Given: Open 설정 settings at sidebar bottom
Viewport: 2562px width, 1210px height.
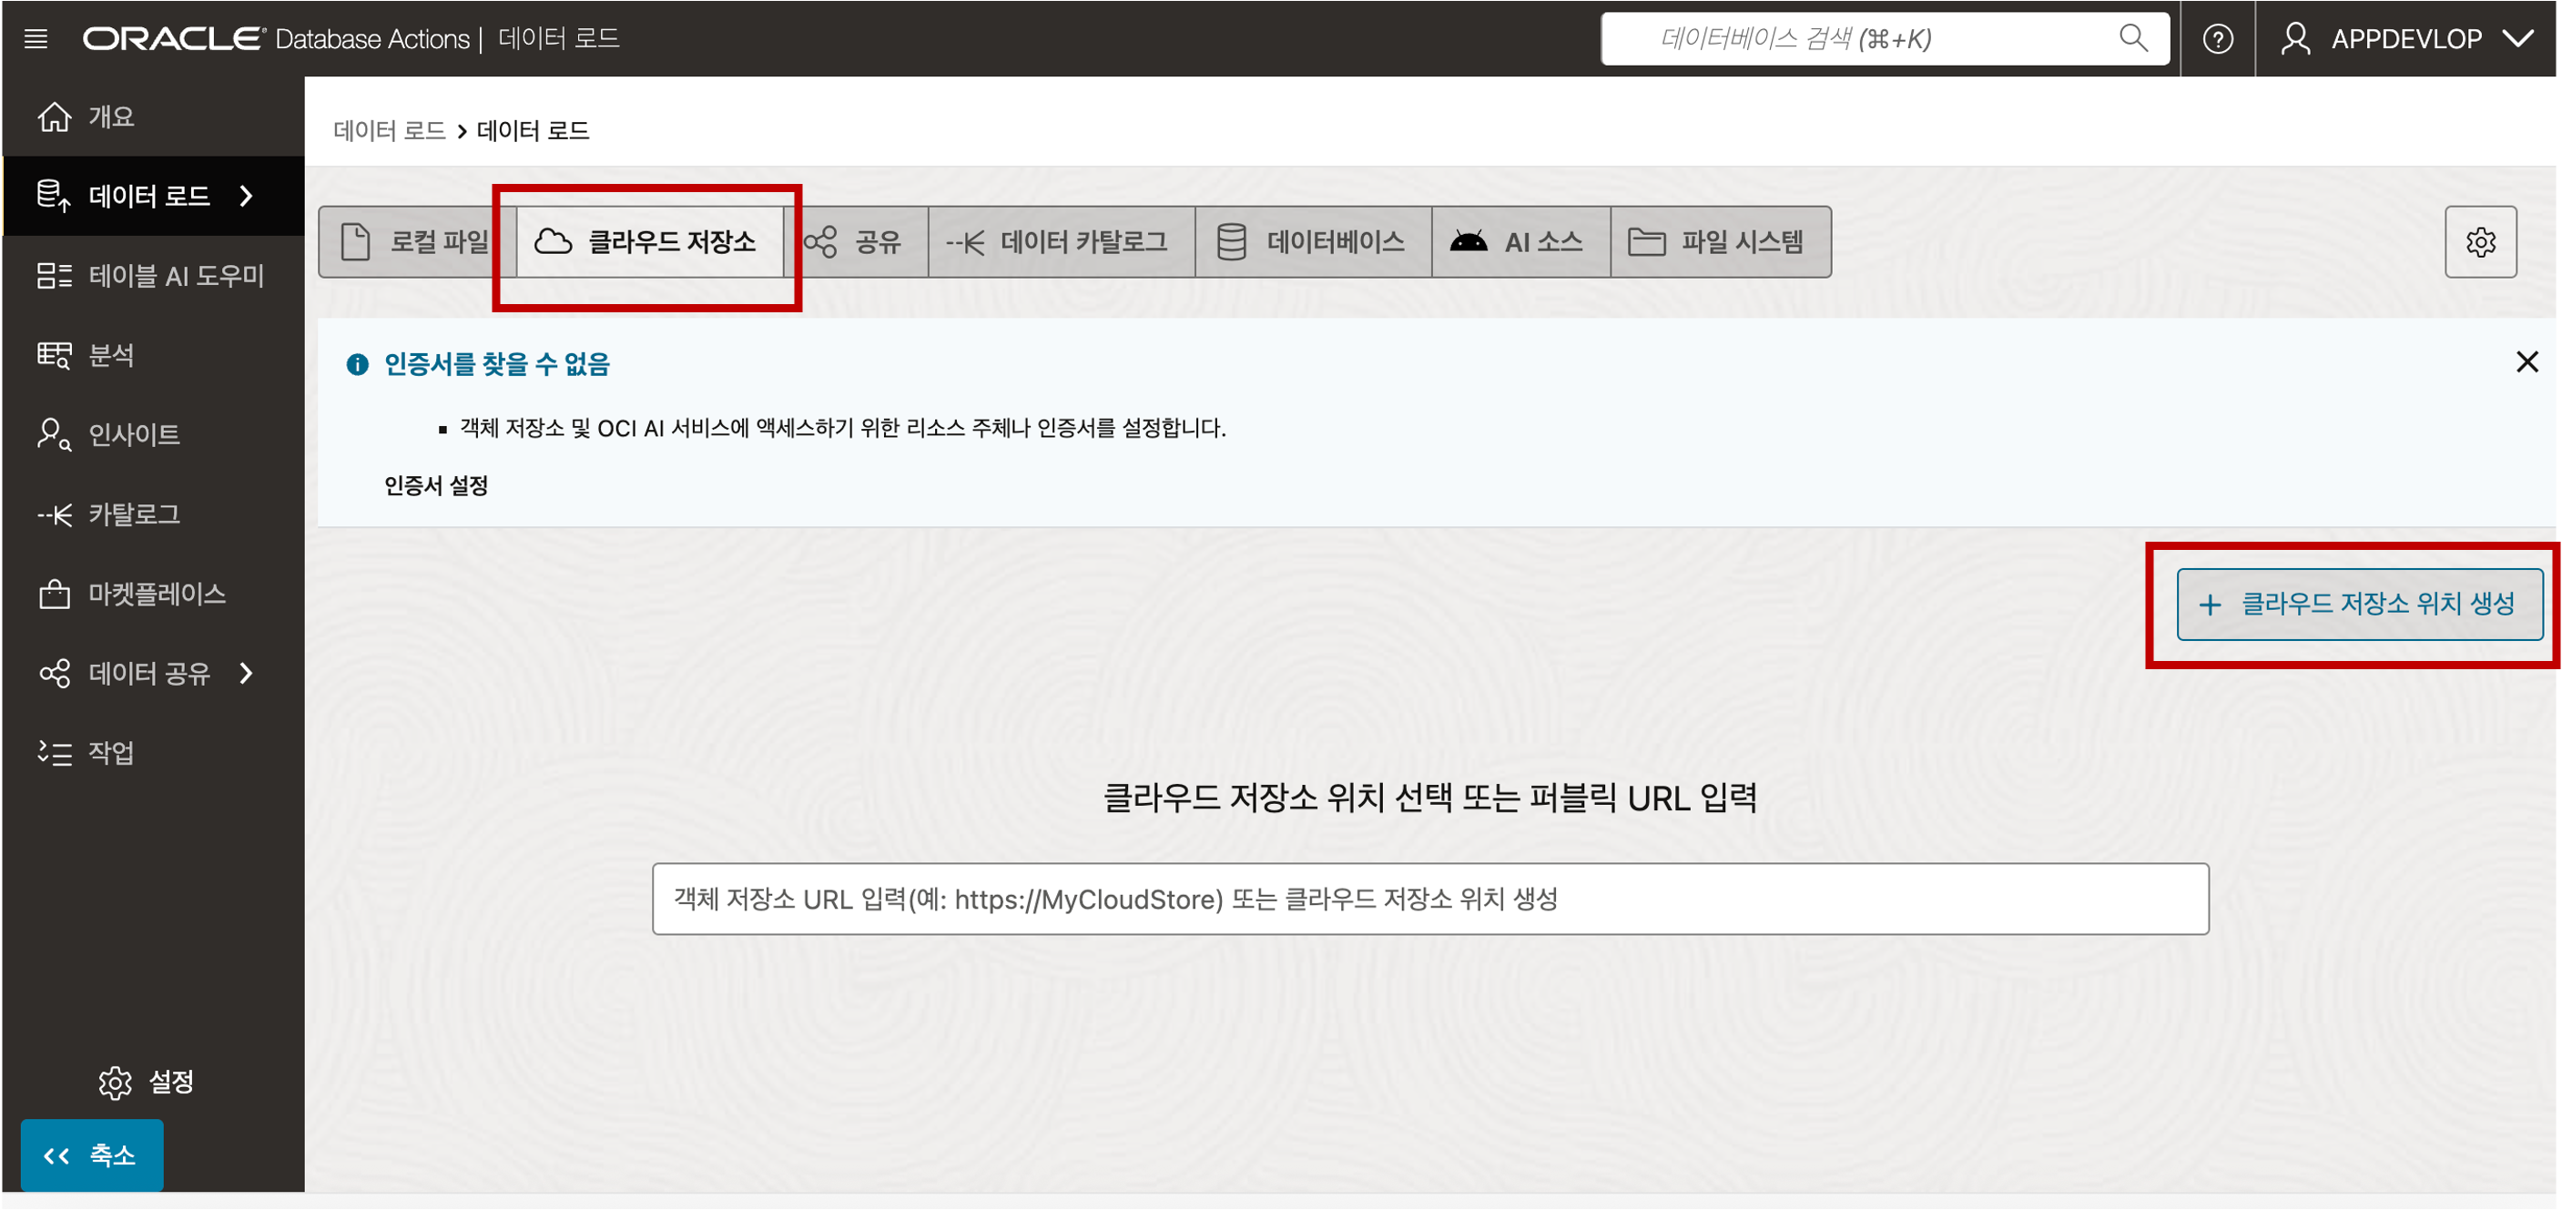Looking at the screenshot, I should [147, 1082].
